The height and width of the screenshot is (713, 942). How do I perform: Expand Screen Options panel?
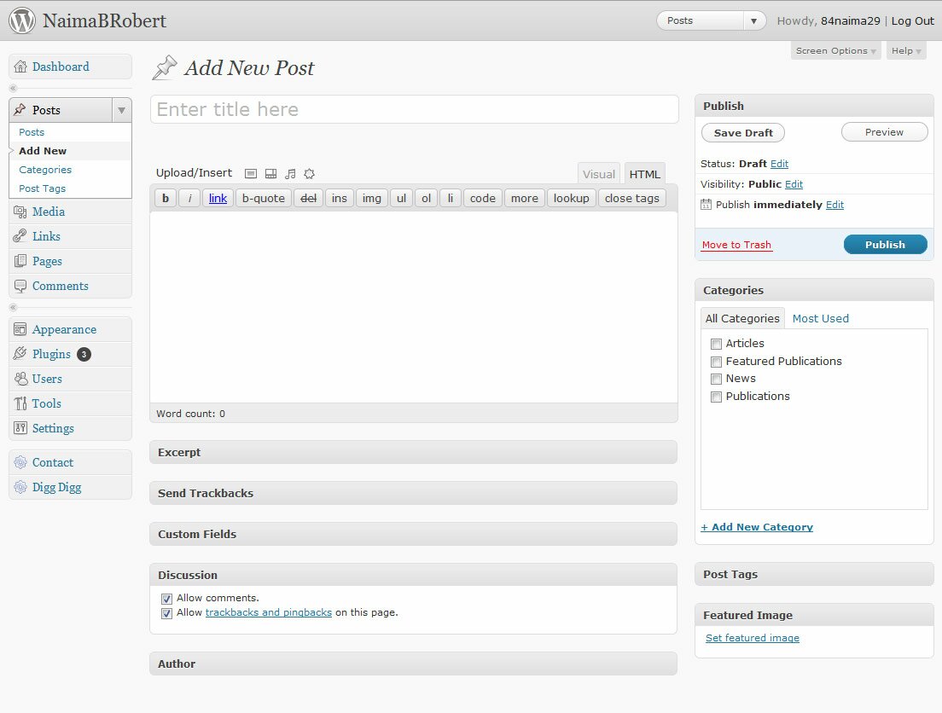pyautogui.click(x=835, y=51)
